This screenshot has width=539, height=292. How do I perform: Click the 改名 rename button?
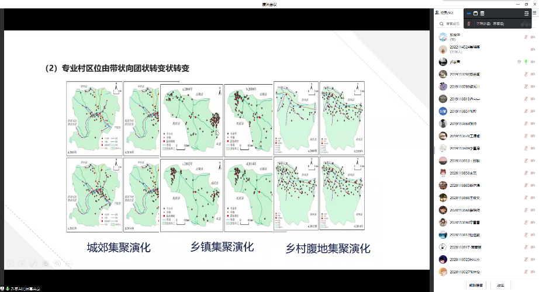point(500,286)
